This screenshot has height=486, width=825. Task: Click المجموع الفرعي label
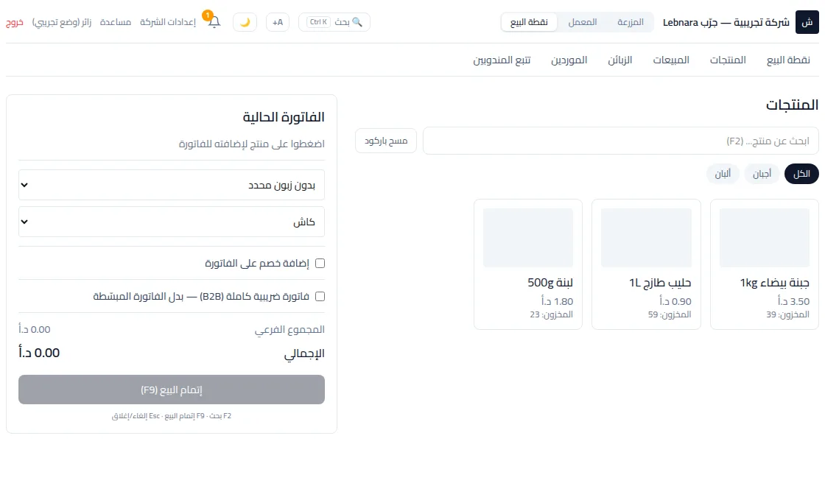click(x=290, y=330)
